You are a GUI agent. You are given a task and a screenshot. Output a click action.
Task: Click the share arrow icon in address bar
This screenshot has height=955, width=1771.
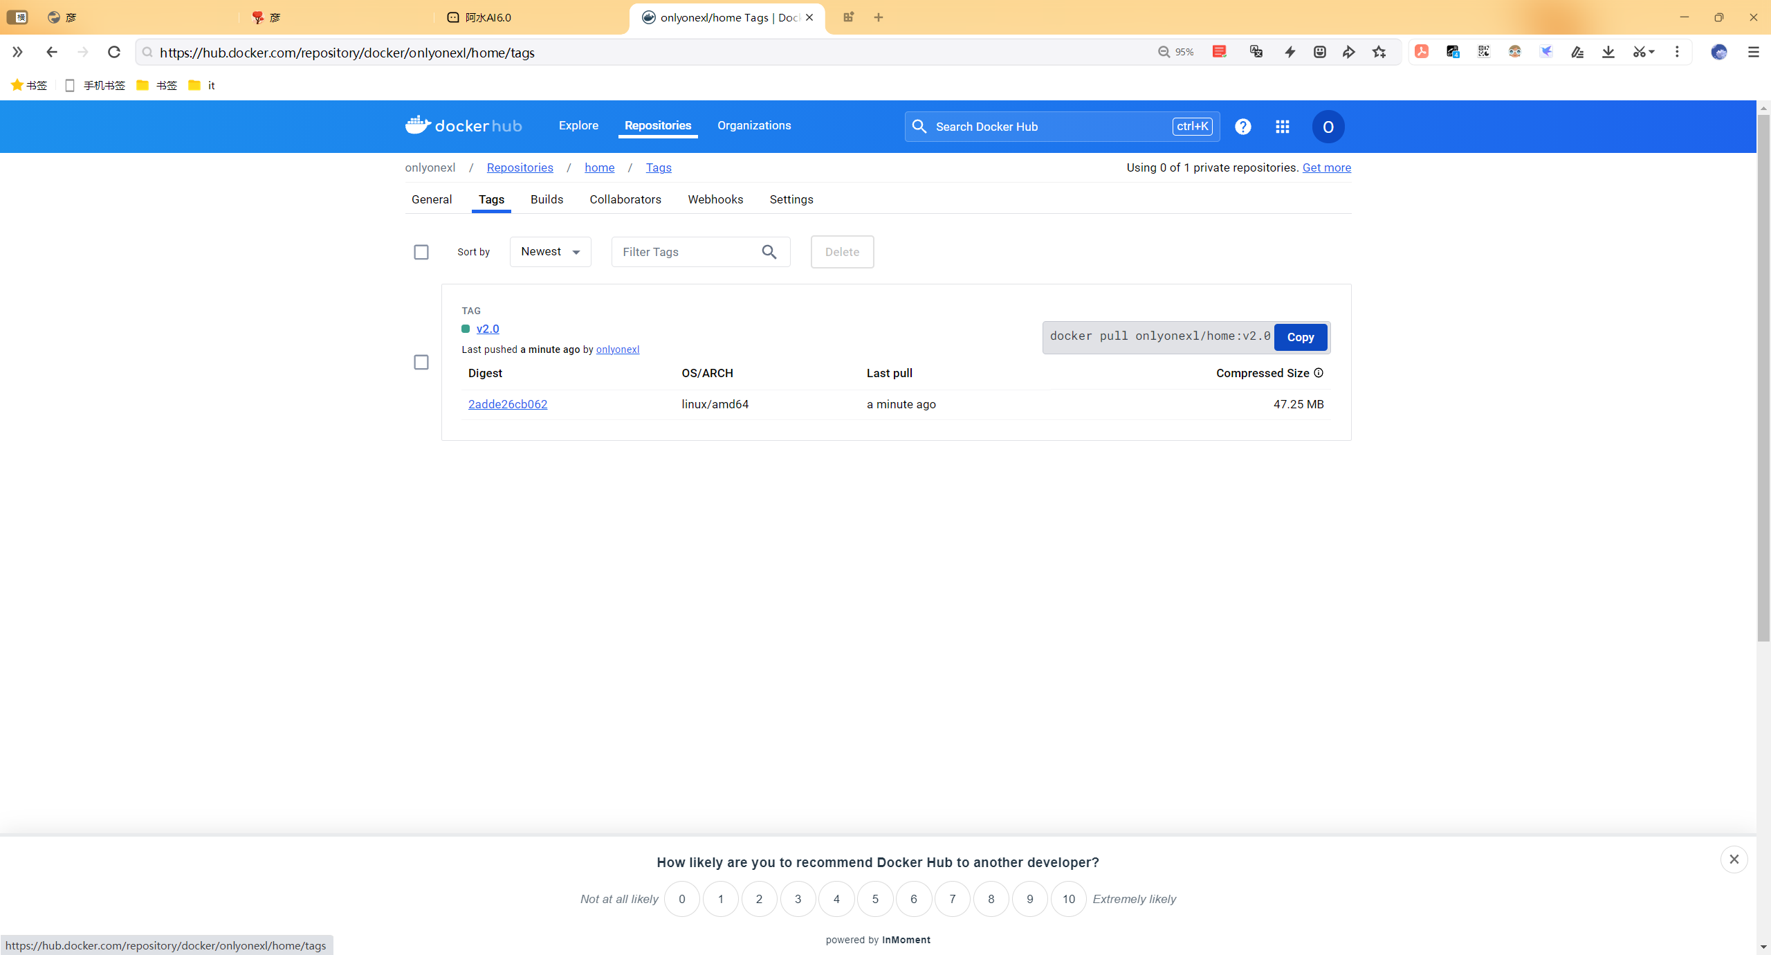point(1349,52)
